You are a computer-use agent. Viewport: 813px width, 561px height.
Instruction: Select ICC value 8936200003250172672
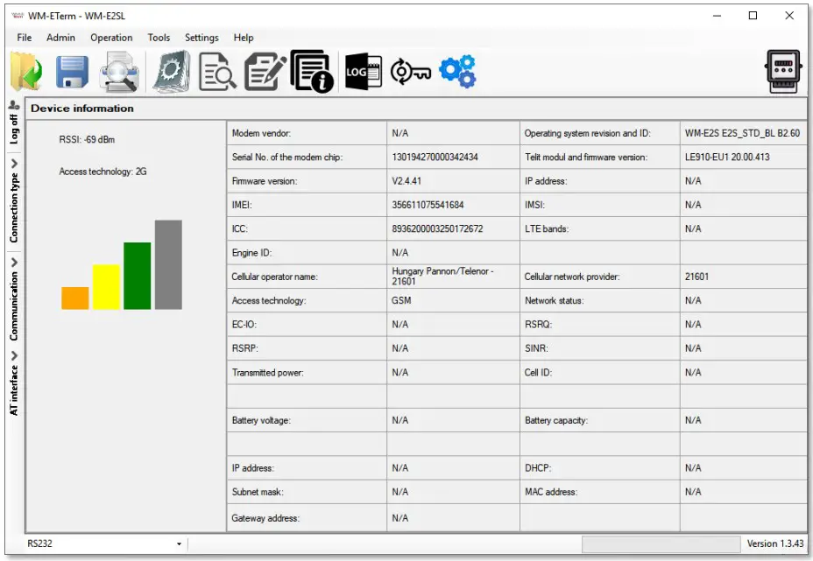[x=438, y=228]
